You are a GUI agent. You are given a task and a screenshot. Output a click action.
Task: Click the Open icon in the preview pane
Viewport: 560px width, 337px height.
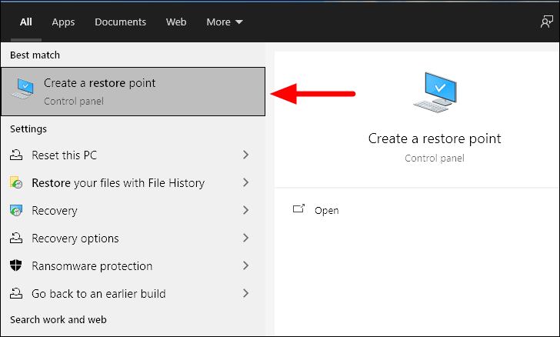pos(298,209)
